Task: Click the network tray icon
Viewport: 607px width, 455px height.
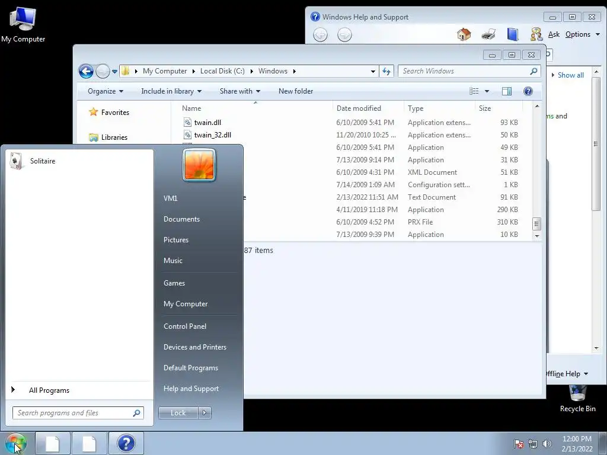Action: tap(533, 444)
